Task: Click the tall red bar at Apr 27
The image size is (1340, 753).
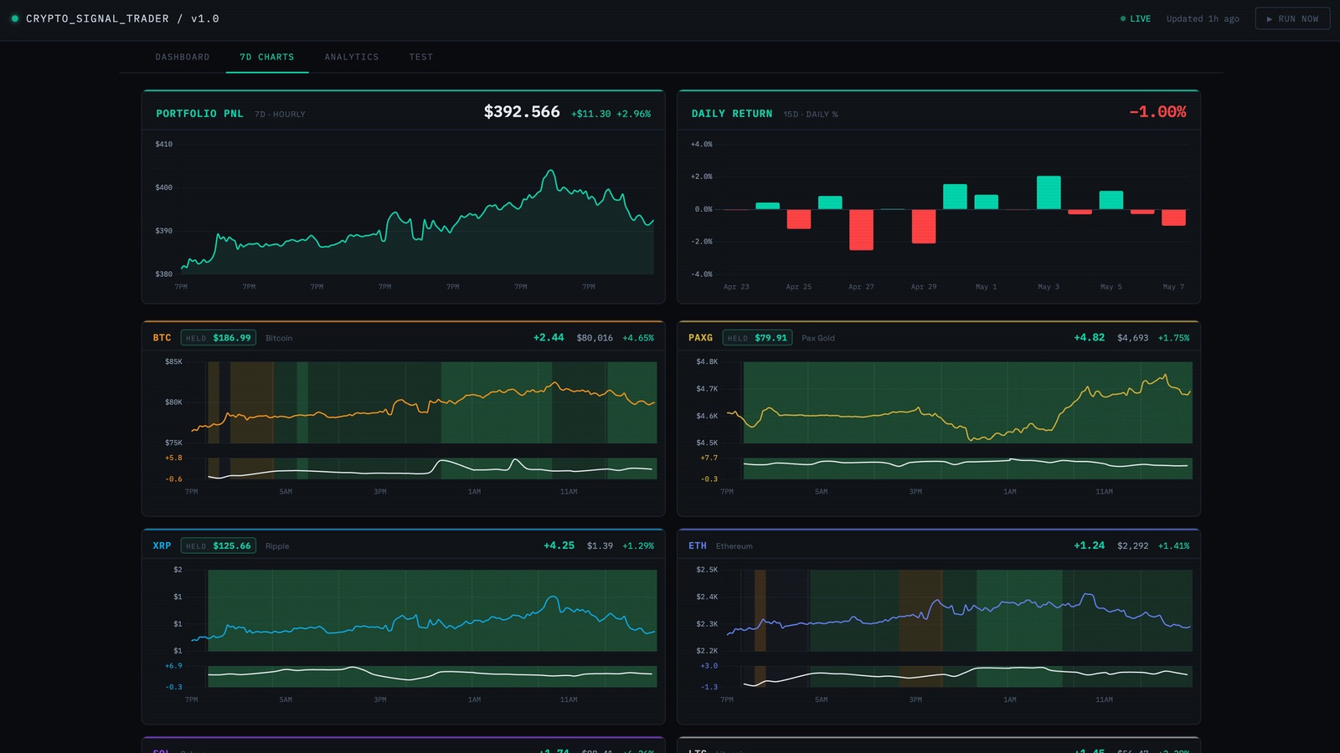Action: point(861,229)
